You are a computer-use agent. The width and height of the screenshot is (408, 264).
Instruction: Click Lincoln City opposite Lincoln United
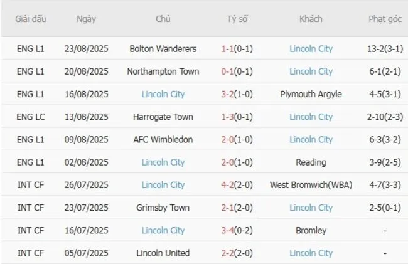[311, 253]
